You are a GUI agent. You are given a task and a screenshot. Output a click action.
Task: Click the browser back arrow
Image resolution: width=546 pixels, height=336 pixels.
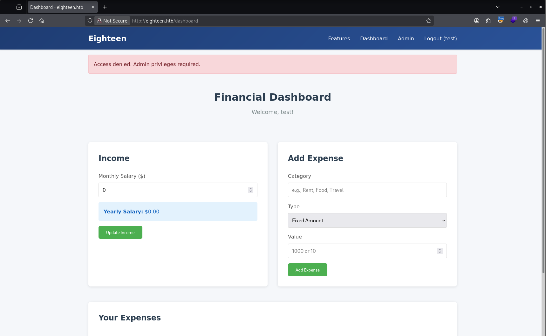(x=8, y=21)
